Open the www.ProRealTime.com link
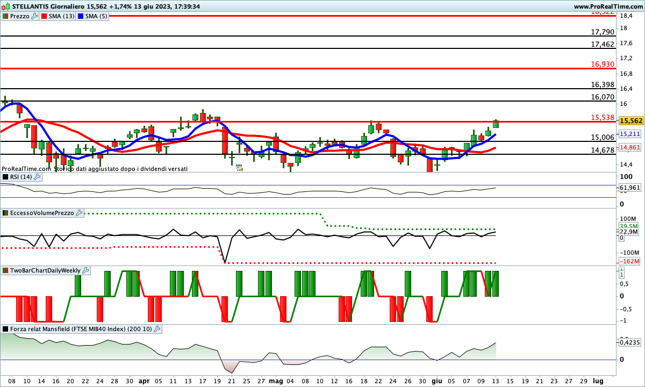Viewport: 645px width, 387px height. click(608, 6)
